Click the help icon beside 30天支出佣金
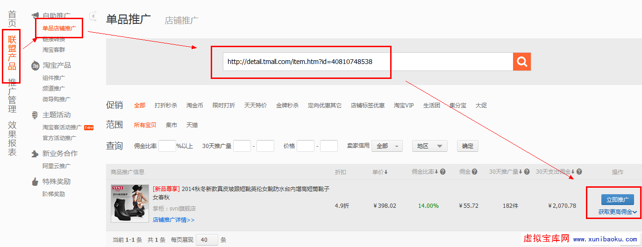Image resolution: width=642 pixels, height=247 pixels. 579,172
